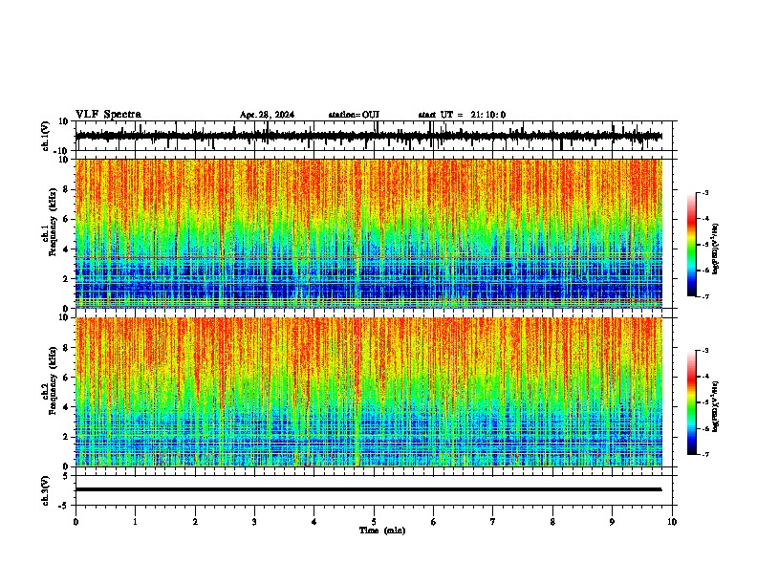The width and height of the screenshot is (757, 585).
Task: Click the "Time (min)" axis title
Action: [x=382, y=531]
